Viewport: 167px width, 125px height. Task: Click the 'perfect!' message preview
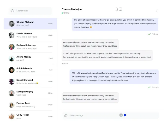[20, 60]
